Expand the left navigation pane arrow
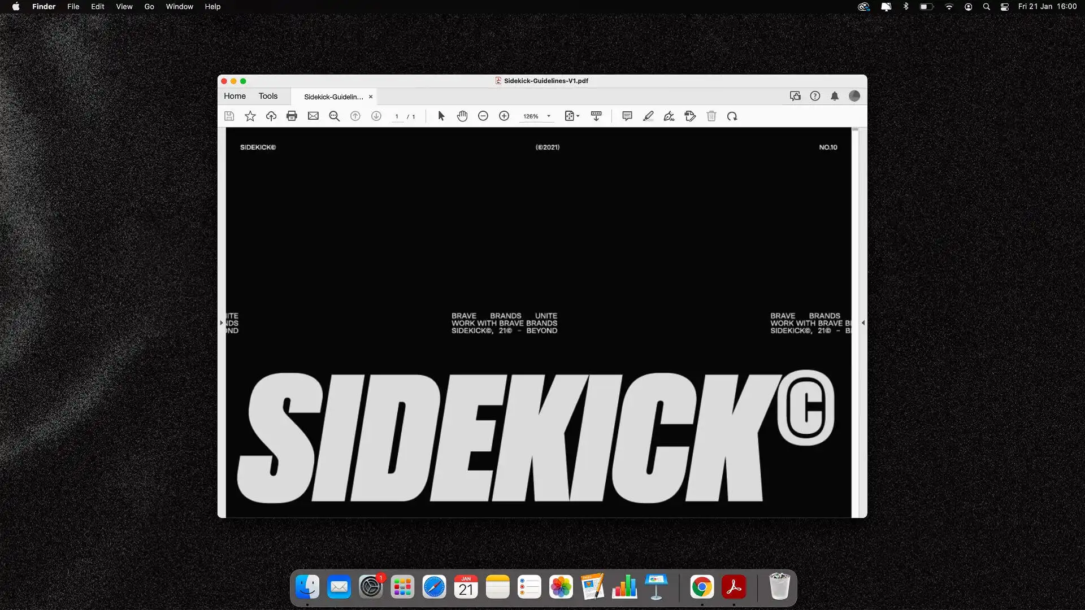This screenshot has width=1085, height=610. (221, 323)
